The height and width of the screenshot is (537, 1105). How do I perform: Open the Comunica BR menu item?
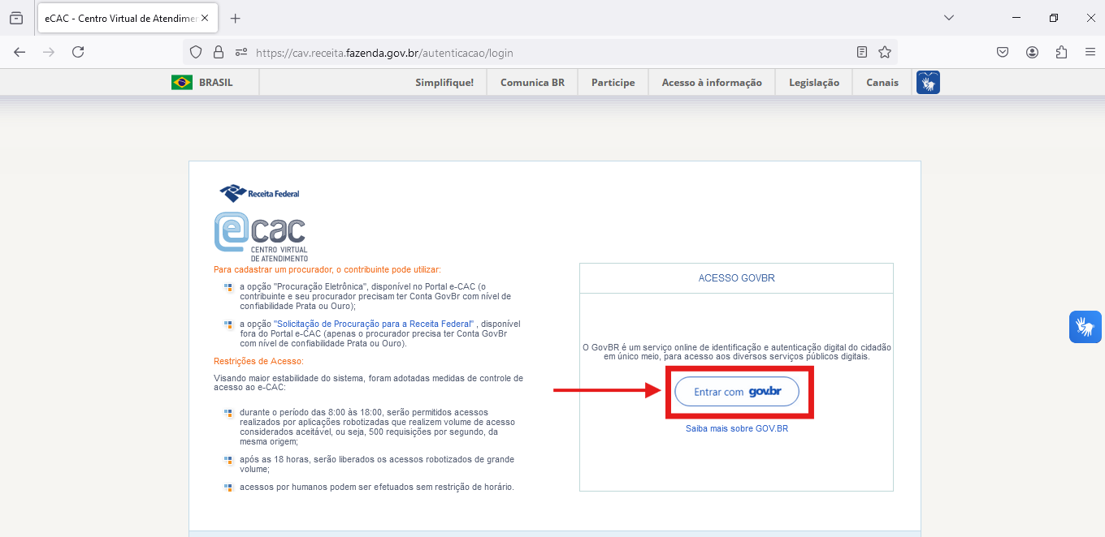coord(532,83)
